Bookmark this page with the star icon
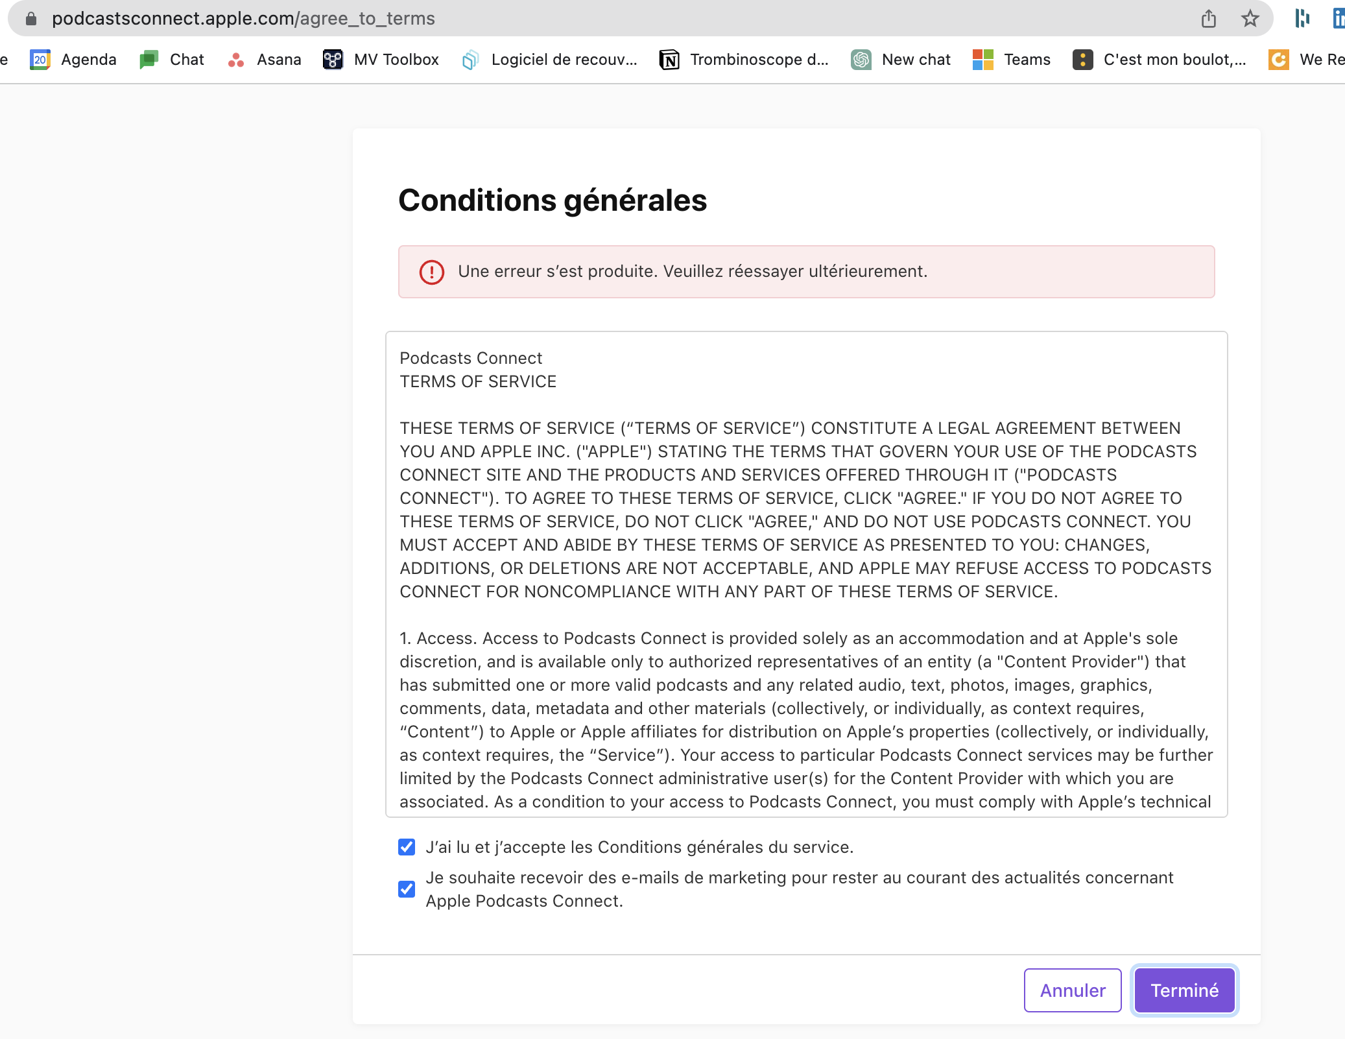The image size is (1345, 1039). pyautogui.click(x=1250, y=19)
